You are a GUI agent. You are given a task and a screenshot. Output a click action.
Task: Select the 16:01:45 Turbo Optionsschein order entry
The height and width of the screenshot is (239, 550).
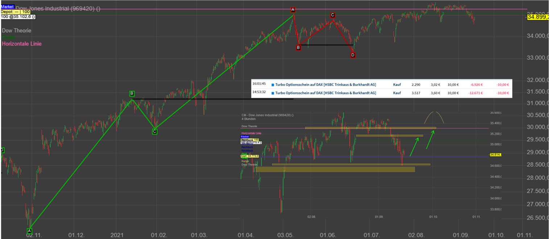pyautogui.click(x=326, y=84)
